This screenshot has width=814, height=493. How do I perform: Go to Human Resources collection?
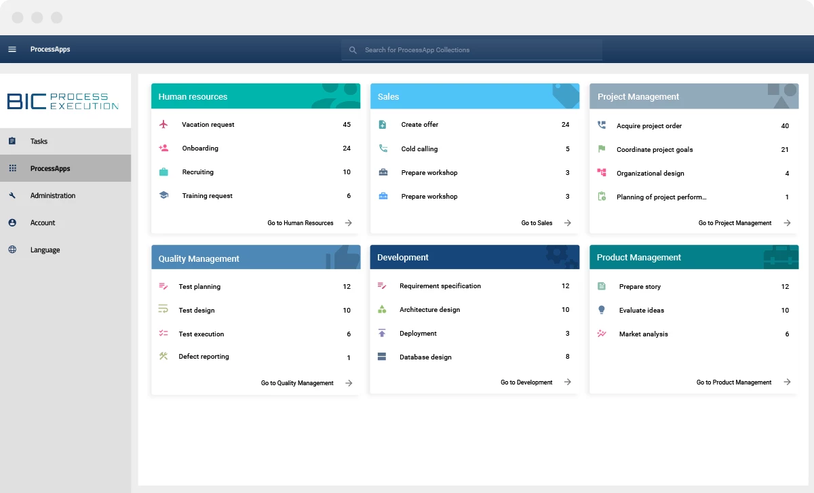click(x=301, y=222)
